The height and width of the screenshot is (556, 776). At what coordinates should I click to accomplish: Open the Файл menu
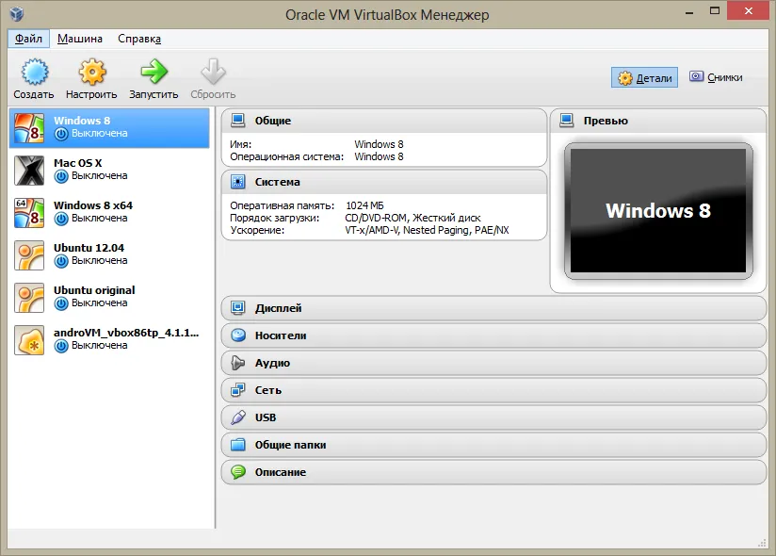[x=28, y=39]
